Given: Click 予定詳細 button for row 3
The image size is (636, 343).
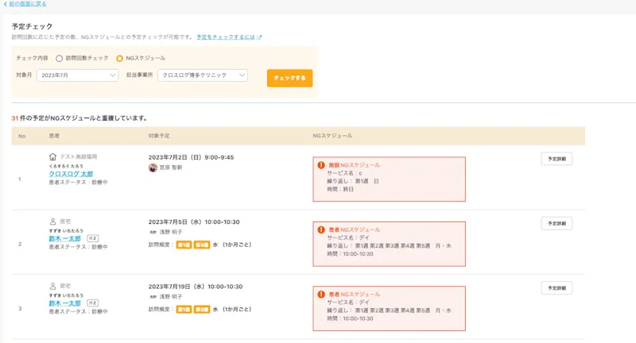Looking at the screenshot, I should (556, 288).
